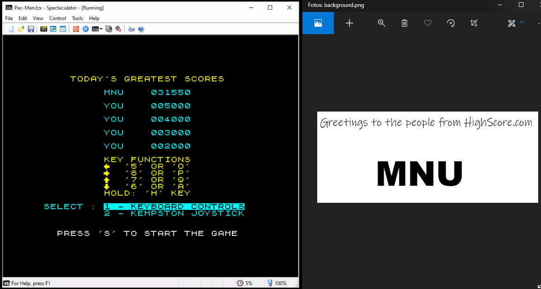Click the YOU 004000 score row
This screenshot has height=289, width=541.
[x=147, y=119]
